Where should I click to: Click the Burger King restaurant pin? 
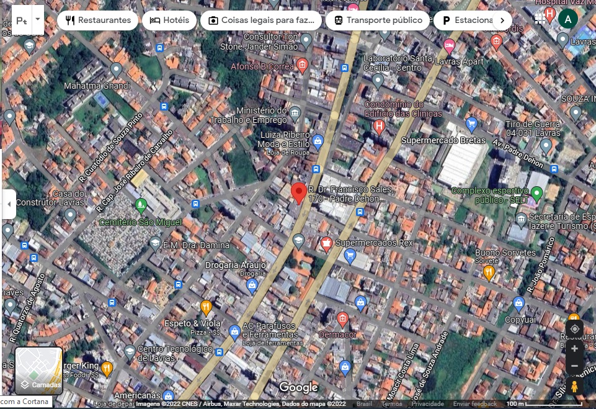click(107, 368)
